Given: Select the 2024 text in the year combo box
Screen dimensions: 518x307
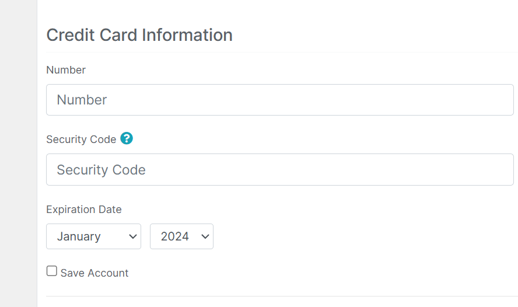Looking at the screenshot, I should coord(175,236).
